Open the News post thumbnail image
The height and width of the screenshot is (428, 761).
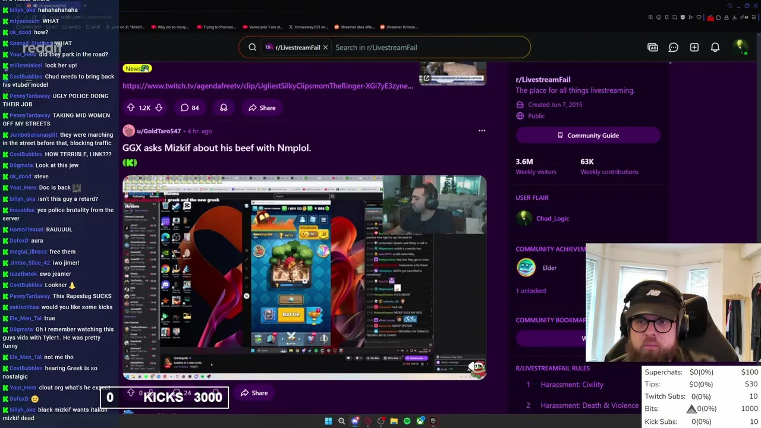click(452, 73)
